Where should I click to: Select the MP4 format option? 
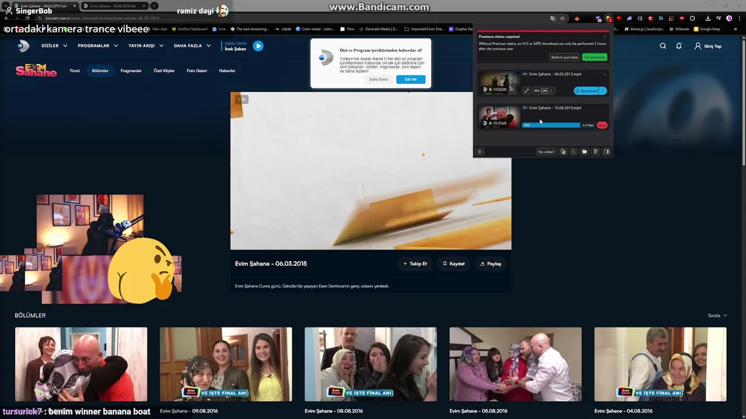point(537,91)
